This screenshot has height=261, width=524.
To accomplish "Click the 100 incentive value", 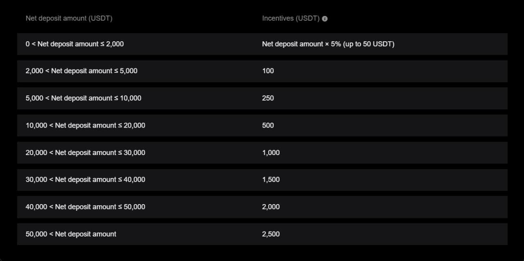I will [x=268, y=71].
